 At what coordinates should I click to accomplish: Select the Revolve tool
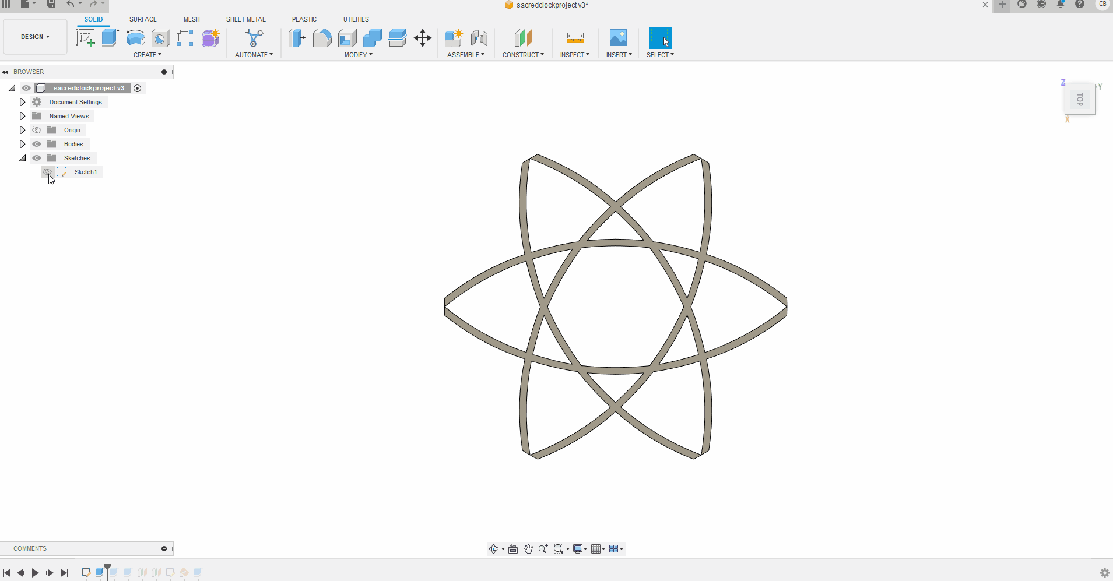[x=135, y=38]
